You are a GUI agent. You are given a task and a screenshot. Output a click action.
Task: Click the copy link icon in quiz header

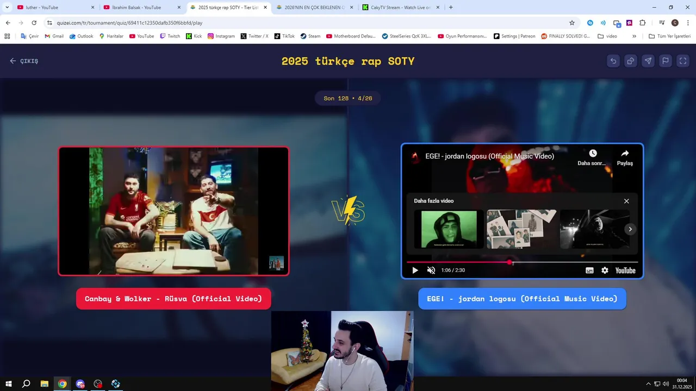coord(631,61)
